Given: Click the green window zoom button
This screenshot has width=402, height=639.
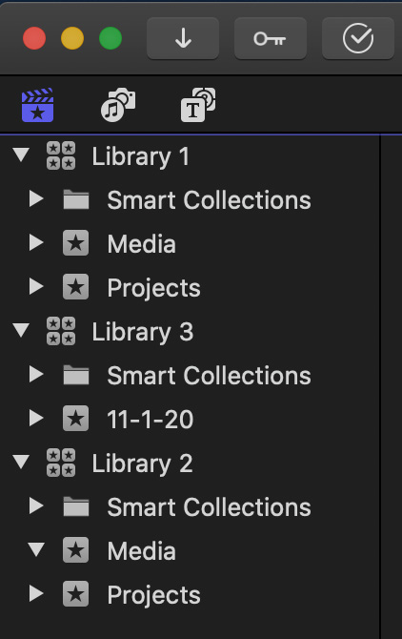Looking at the screenshot, I should [x=111, y=38].
